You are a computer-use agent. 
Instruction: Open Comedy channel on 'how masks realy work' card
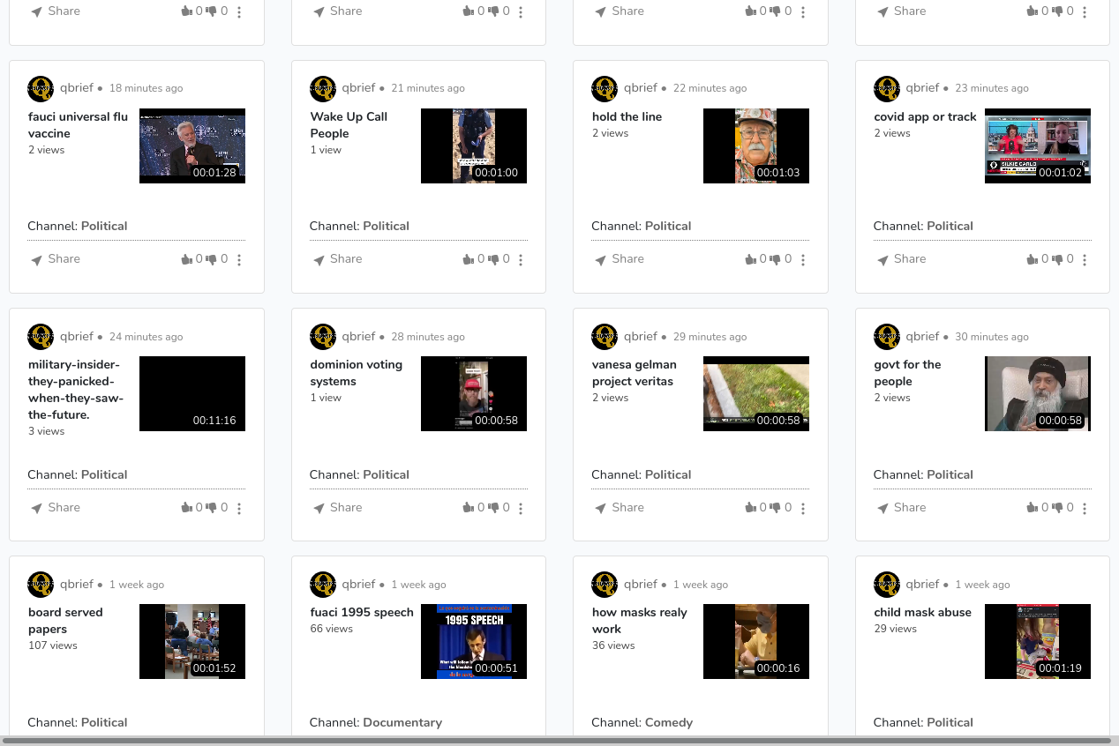point(668,722)
